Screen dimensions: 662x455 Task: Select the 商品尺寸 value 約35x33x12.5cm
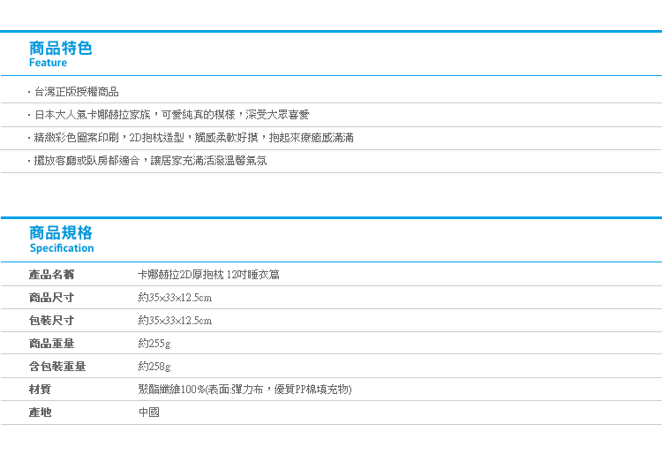(175, 298)
